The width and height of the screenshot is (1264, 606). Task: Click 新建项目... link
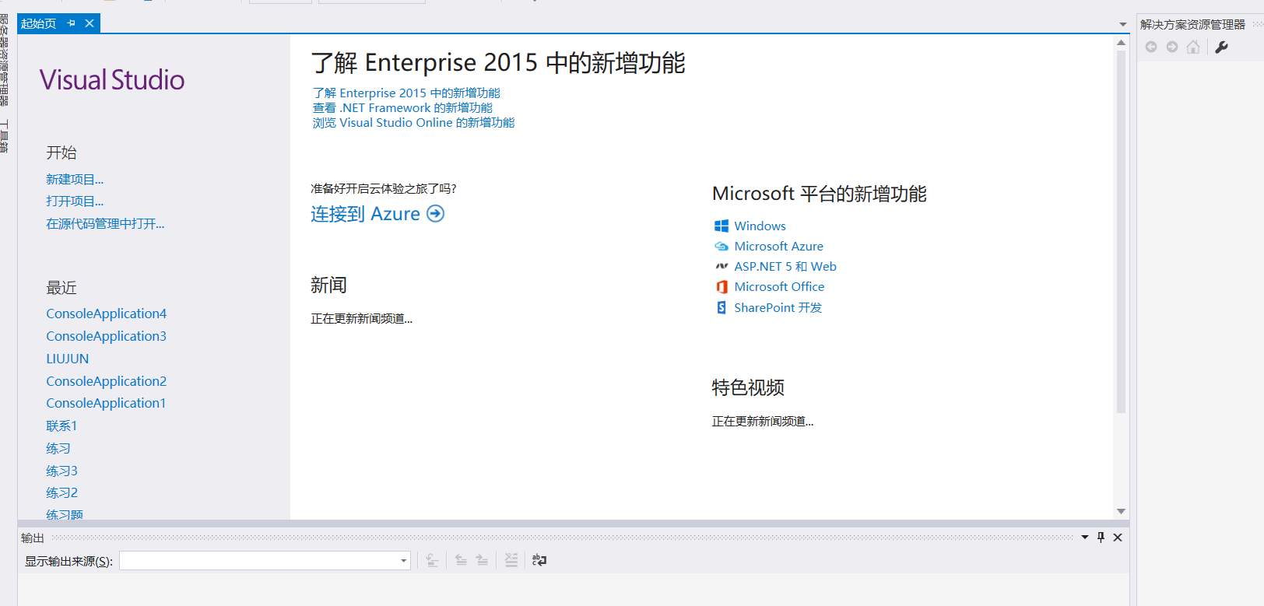click(x=75, y=180)
